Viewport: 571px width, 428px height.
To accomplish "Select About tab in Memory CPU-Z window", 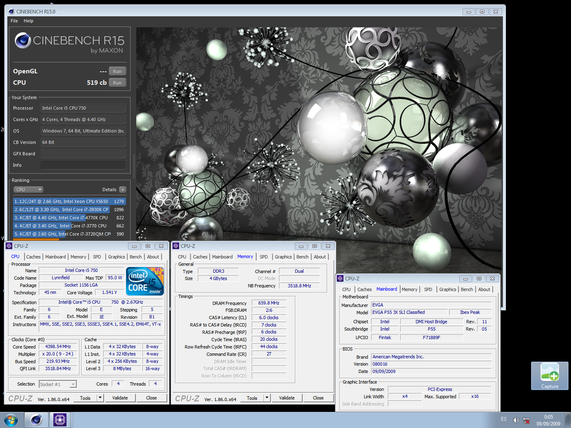I will pos(320,257).
